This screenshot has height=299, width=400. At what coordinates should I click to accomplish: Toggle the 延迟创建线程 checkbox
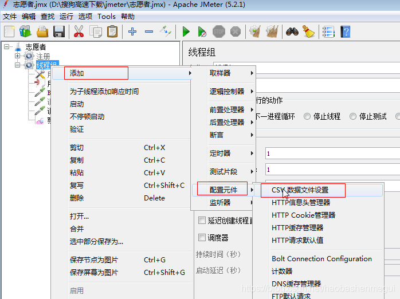click(202, 220)
